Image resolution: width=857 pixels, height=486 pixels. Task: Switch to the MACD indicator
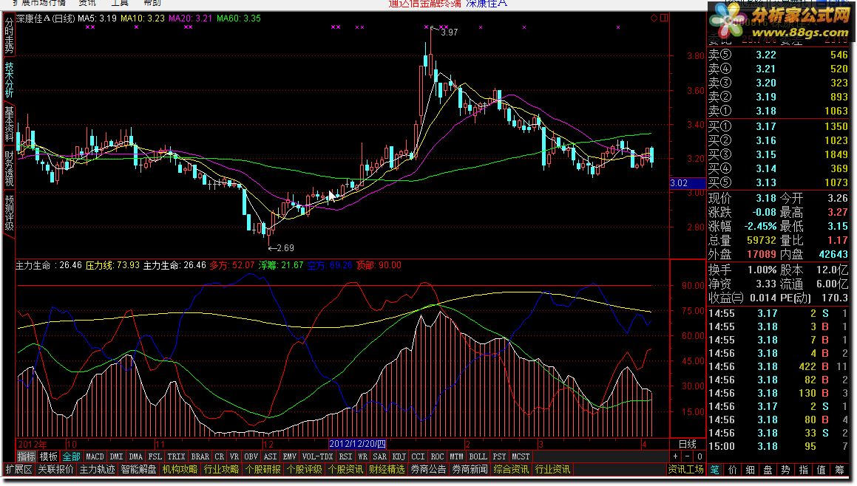(95, 456)
